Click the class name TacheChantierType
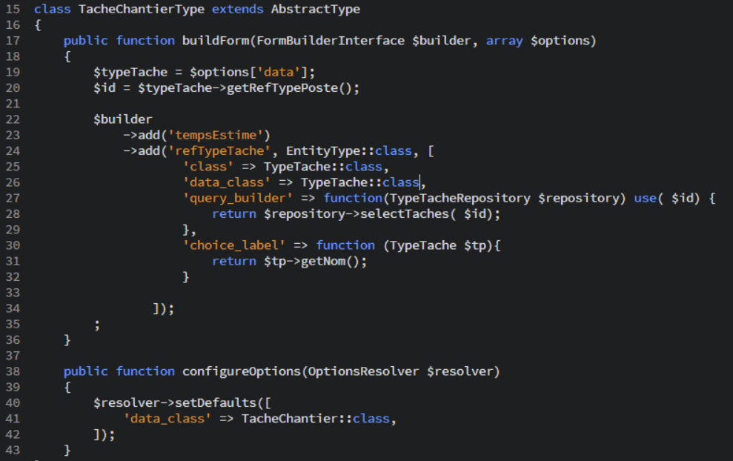Screen dimensions: 733x461 [x=133, y=9]
